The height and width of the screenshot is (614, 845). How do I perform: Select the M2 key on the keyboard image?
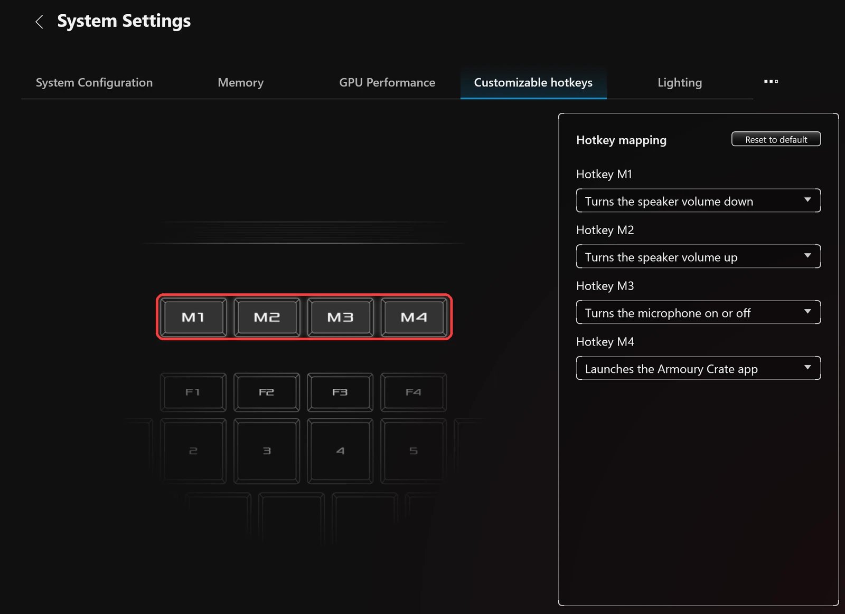[267, 317]
